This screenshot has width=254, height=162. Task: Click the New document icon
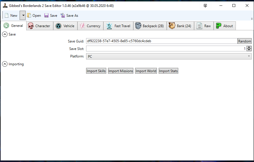[7, 15]
